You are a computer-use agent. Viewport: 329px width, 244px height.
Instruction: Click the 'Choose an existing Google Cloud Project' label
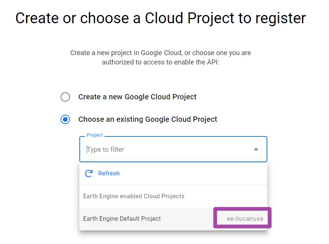pos(147,119)
